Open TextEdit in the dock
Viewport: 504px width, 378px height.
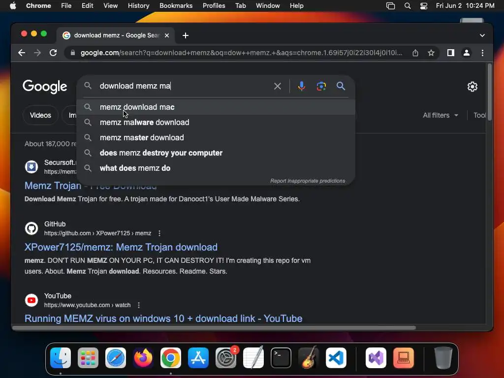point(253,358)
